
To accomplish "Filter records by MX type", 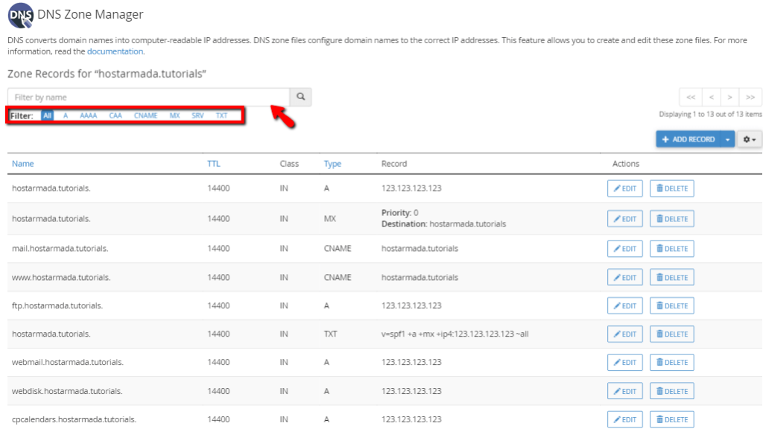I will coord(174,115).
